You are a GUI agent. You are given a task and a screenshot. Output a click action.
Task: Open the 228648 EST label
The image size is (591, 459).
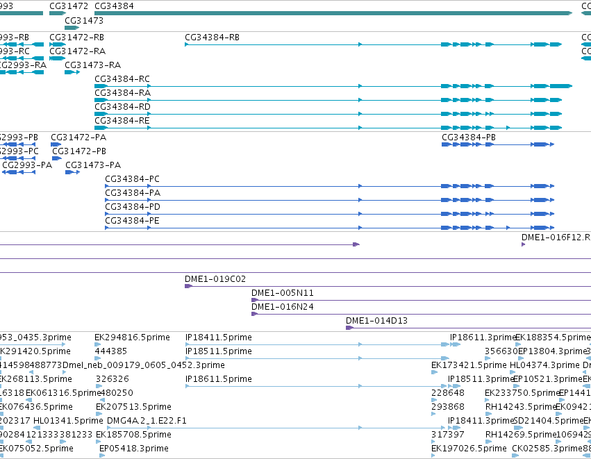click(x=448, y=393)
